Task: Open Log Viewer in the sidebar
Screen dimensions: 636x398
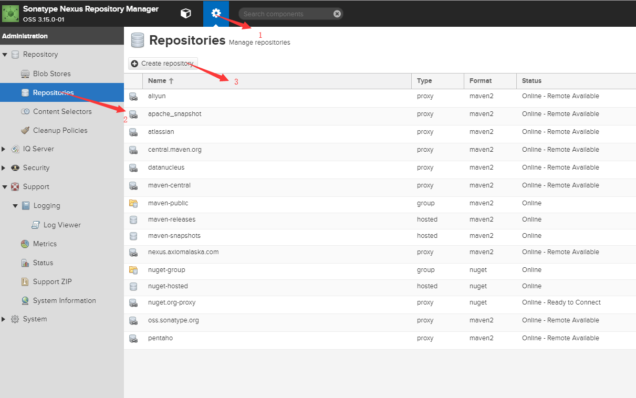Action: (x=62, y=225)
